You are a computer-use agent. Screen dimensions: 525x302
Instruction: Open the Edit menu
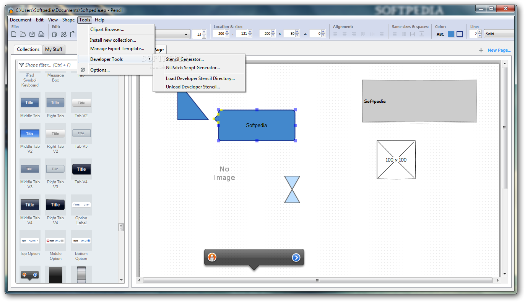(40, 20)
